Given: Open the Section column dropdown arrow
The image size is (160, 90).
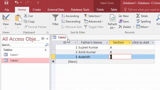Looking at the screenshot, I should point(129,42).
